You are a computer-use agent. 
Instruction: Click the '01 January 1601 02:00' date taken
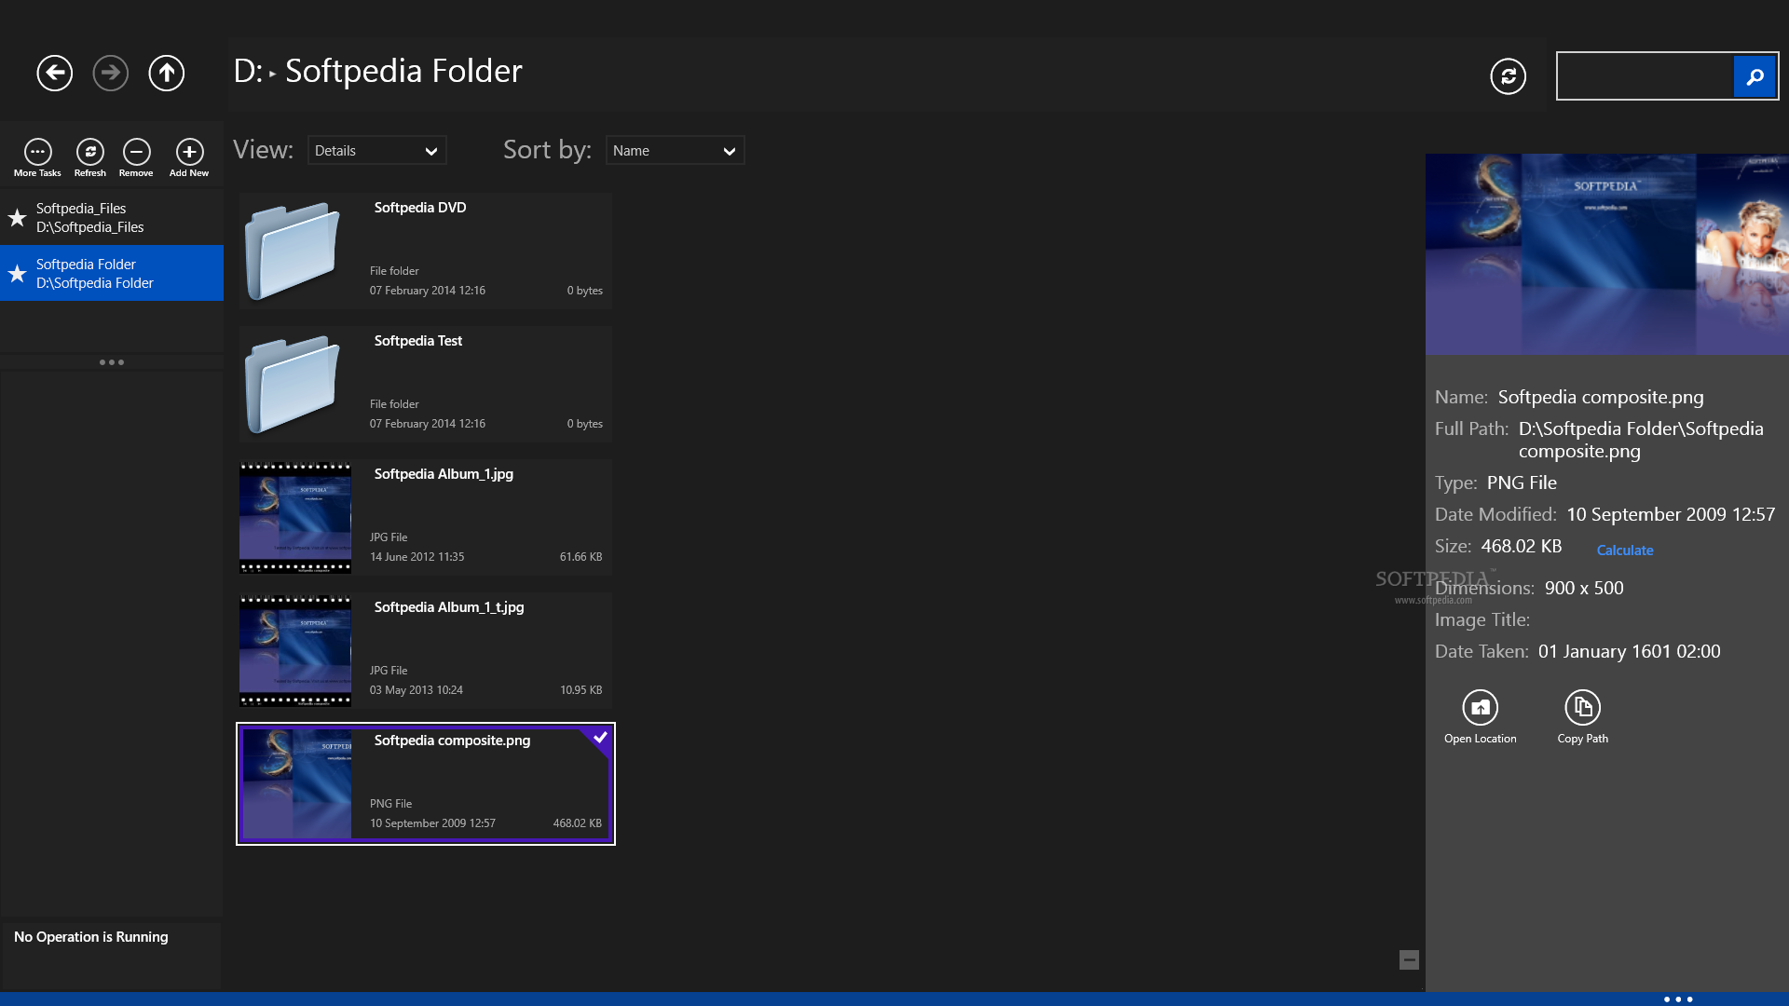click(1629, 651)
